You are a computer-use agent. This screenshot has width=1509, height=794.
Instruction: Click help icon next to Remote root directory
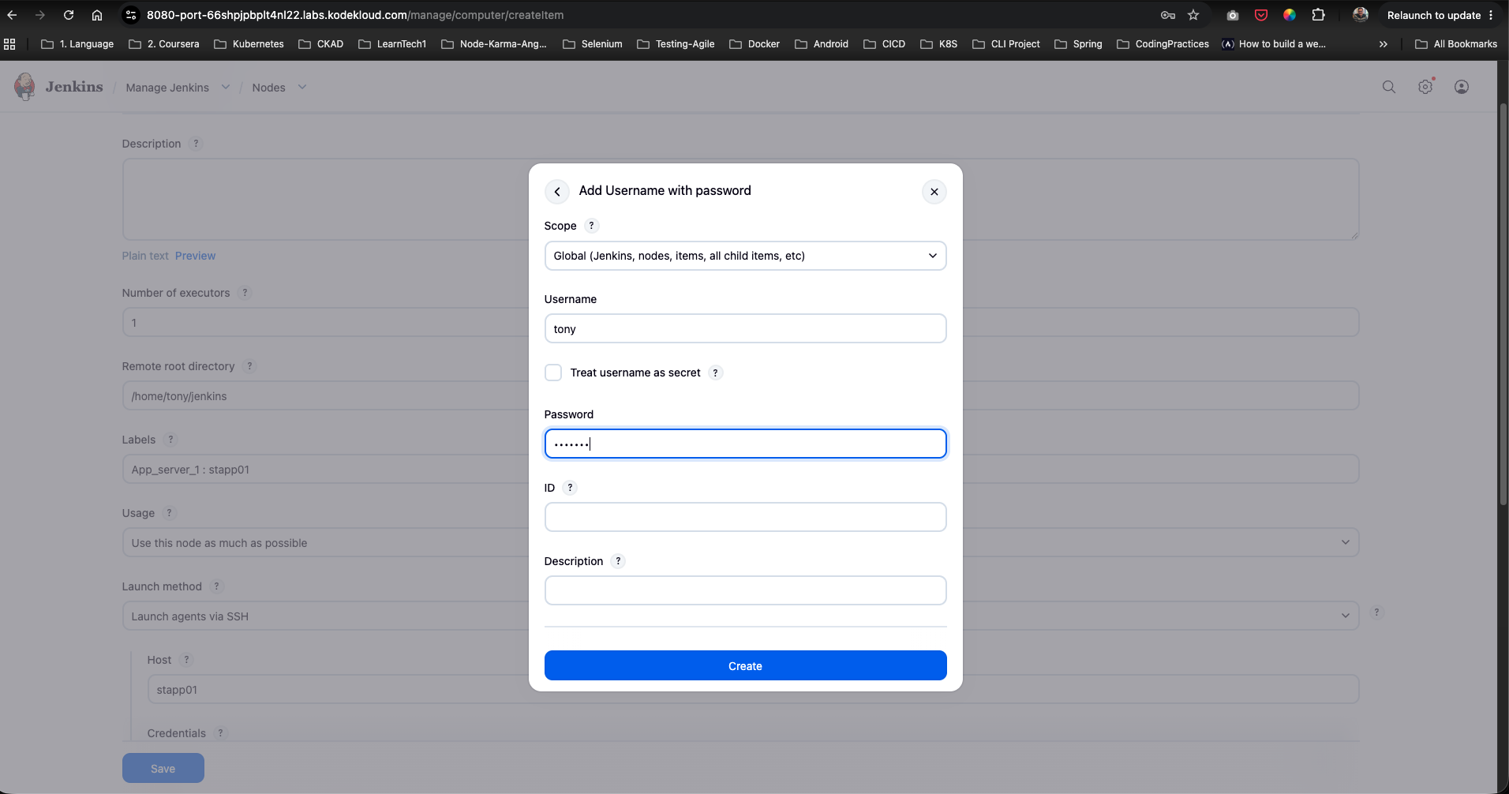[x=249, y=366]
